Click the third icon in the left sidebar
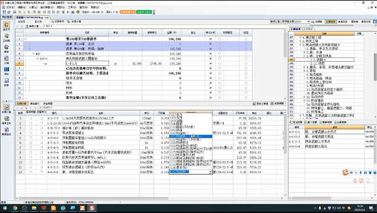 coord(7,47)
